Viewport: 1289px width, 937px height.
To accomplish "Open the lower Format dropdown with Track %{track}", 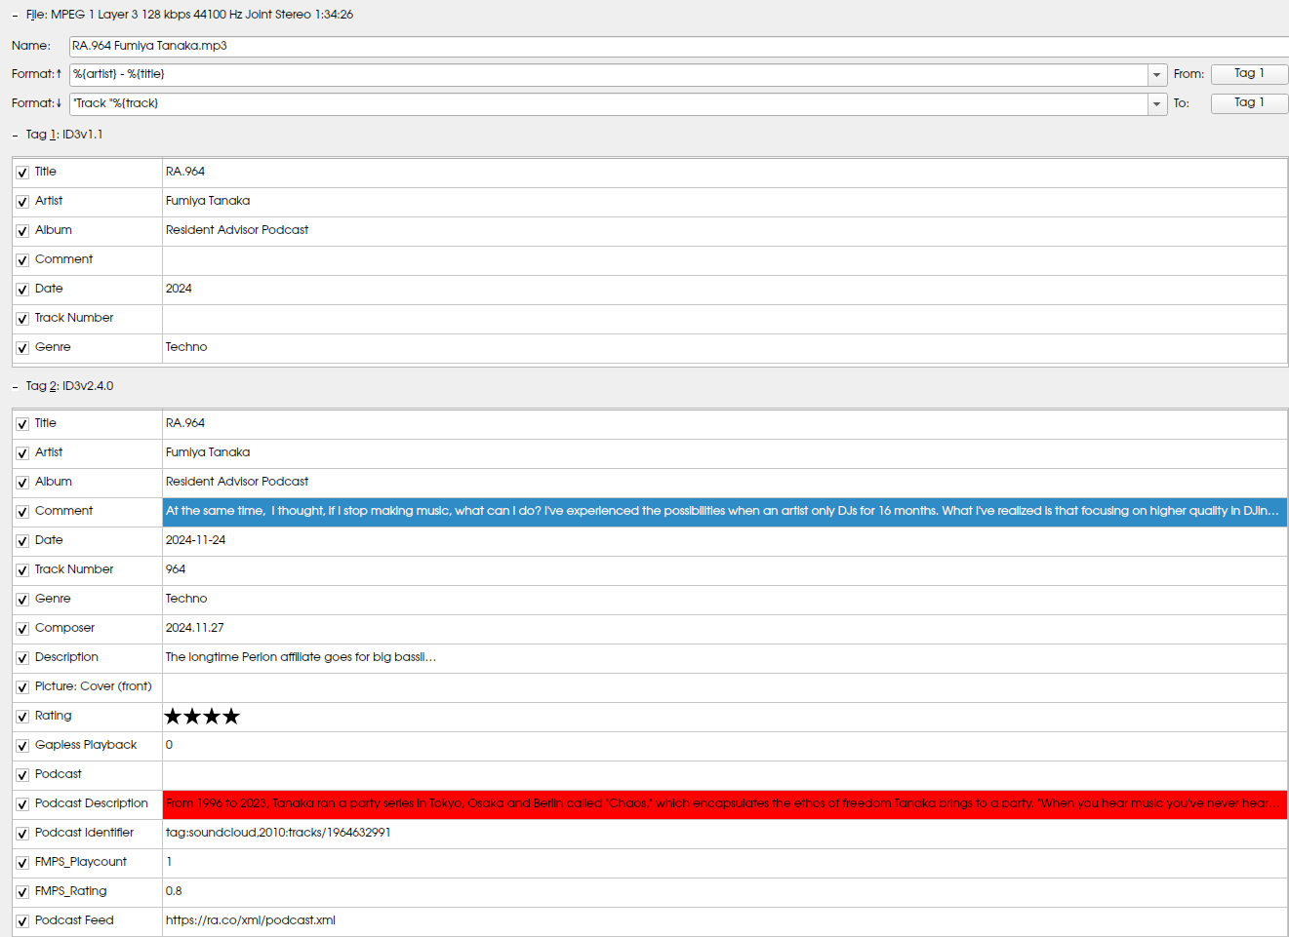I will [x=1157, y=104].
